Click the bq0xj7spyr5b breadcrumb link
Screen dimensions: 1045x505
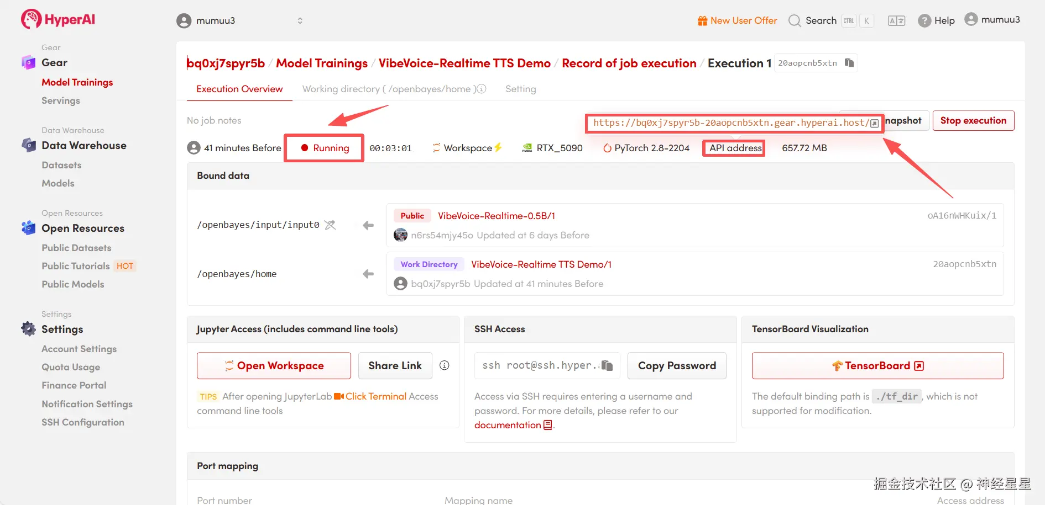point(226,63)
